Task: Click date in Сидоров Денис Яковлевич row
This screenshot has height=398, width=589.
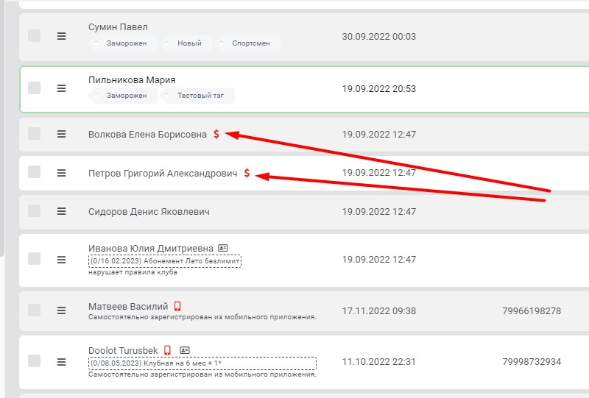Action: click(x=378, y=211)
